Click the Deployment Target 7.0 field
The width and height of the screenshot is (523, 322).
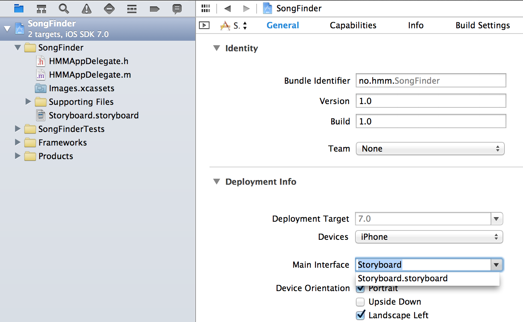423,219
